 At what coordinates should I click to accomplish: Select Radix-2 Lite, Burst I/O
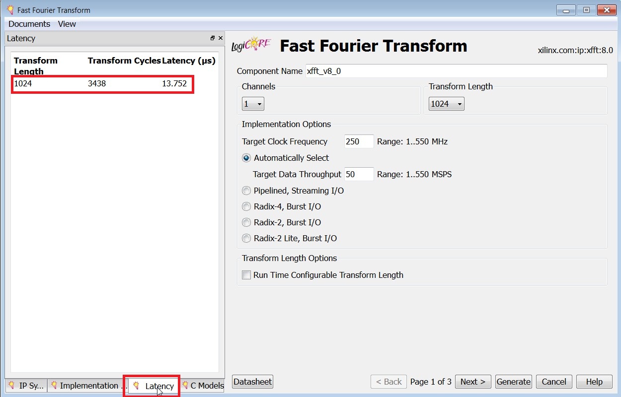click(246, 238)
